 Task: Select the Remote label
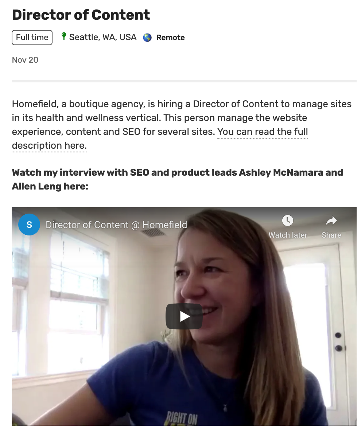(170, 38)
